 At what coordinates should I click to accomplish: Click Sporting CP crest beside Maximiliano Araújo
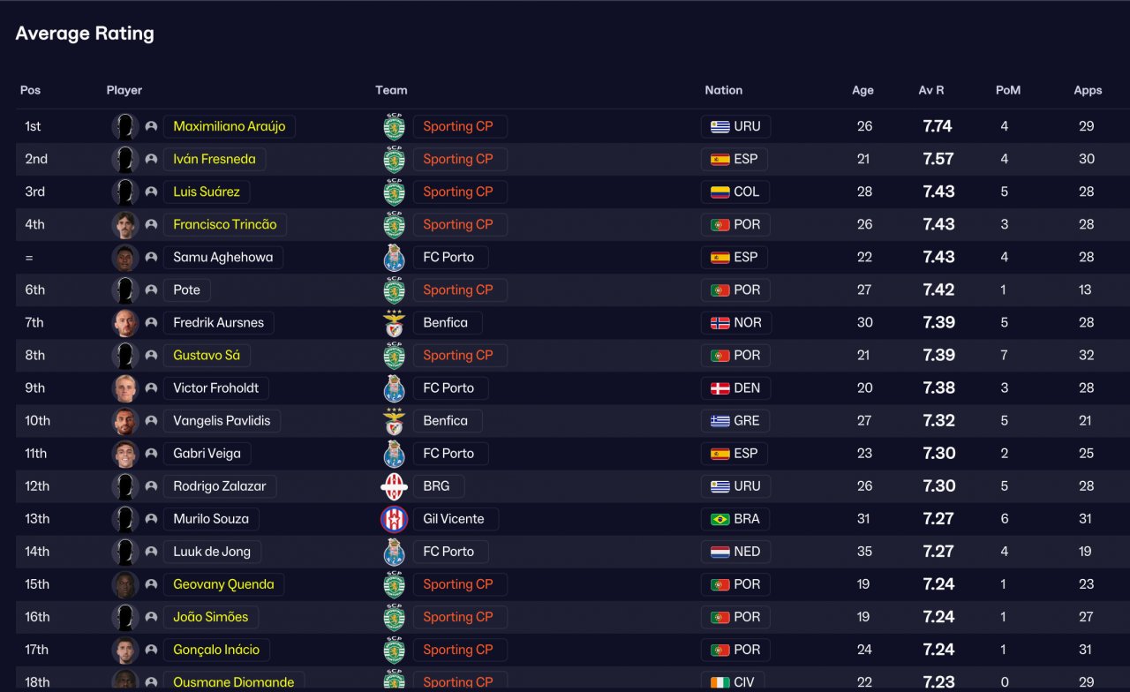pyautogui.click(x=394, y=126)
